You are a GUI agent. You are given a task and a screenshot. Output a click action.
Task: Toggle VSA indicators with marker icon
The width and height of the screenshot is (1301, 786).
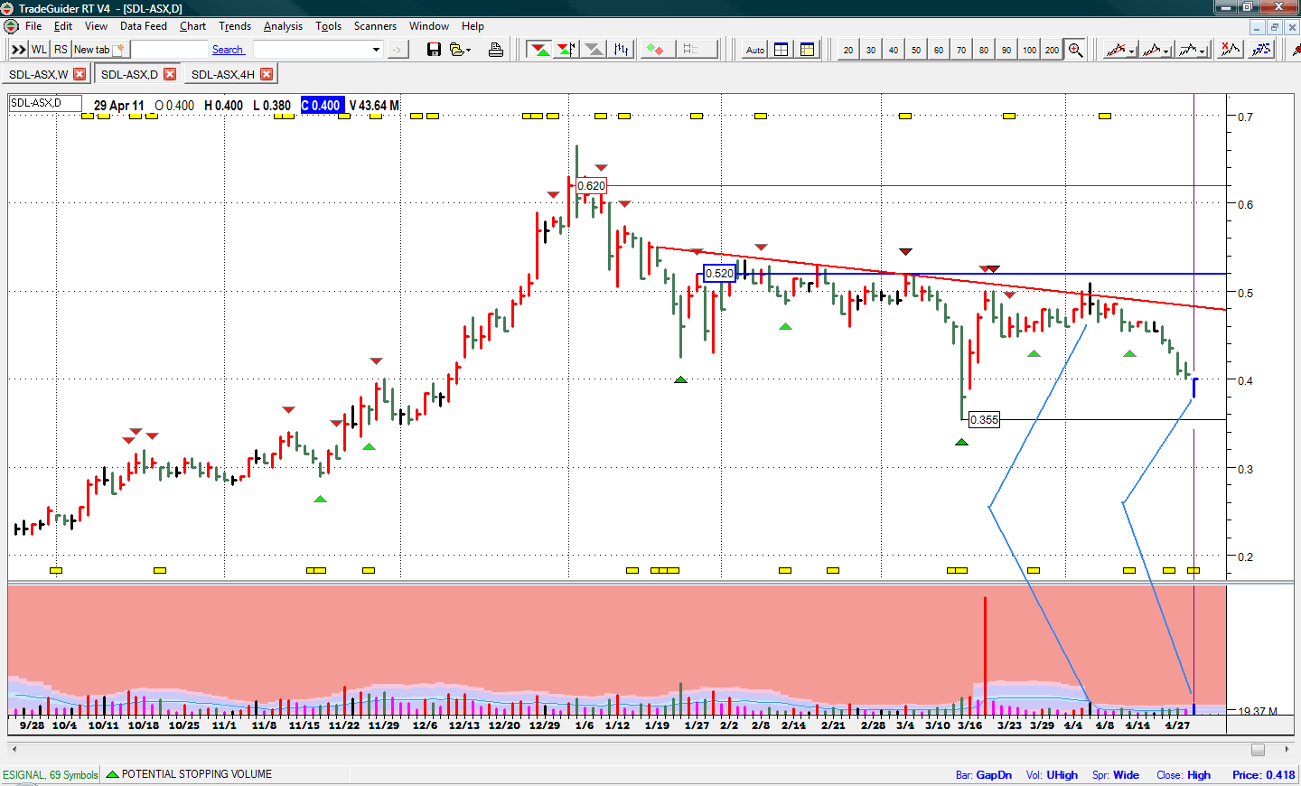[x=567, y=50]
